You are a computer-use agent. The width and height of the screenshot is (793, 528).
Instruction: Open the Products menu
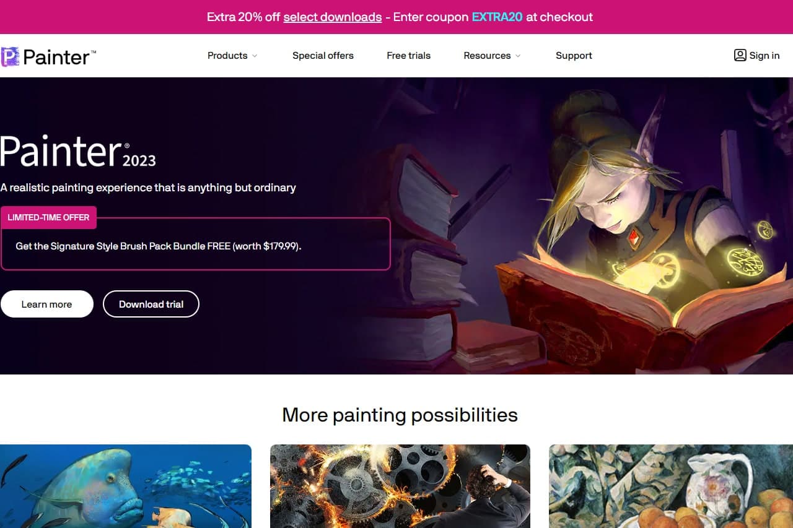227,56
